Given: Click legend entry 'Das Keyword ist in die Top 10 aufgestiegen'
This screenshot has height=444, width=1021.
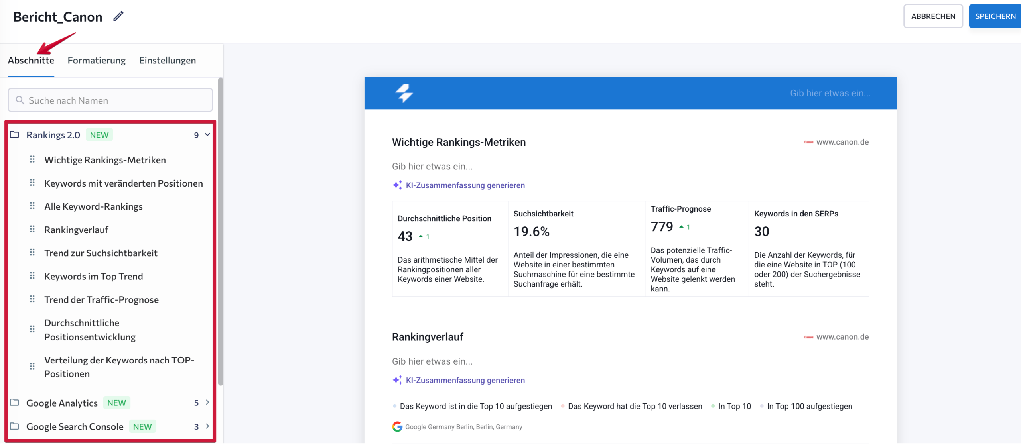Looking at the screenshot, I should coord(476,406).
